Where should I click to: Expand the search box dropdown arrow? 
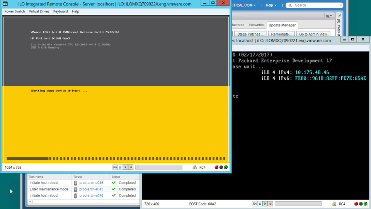(x=340, y=5)
